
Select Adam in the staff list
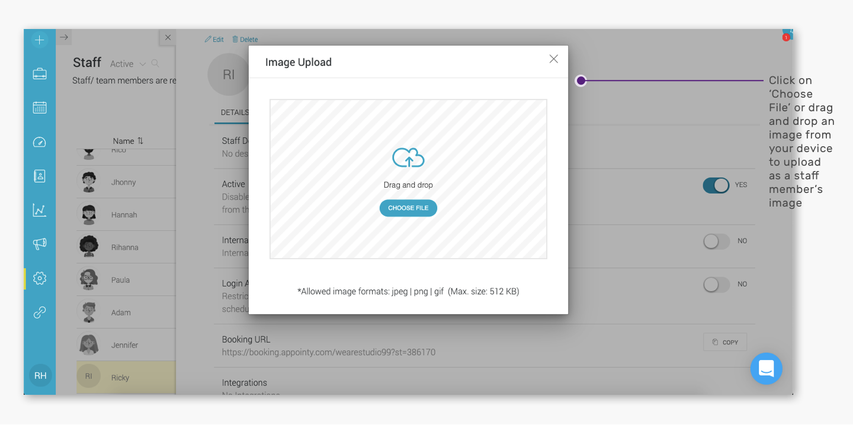(126, 312)
